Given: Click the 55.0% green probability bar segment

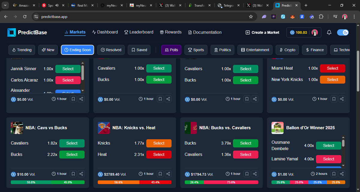Looking at the screenshot, I should (31, 182).
